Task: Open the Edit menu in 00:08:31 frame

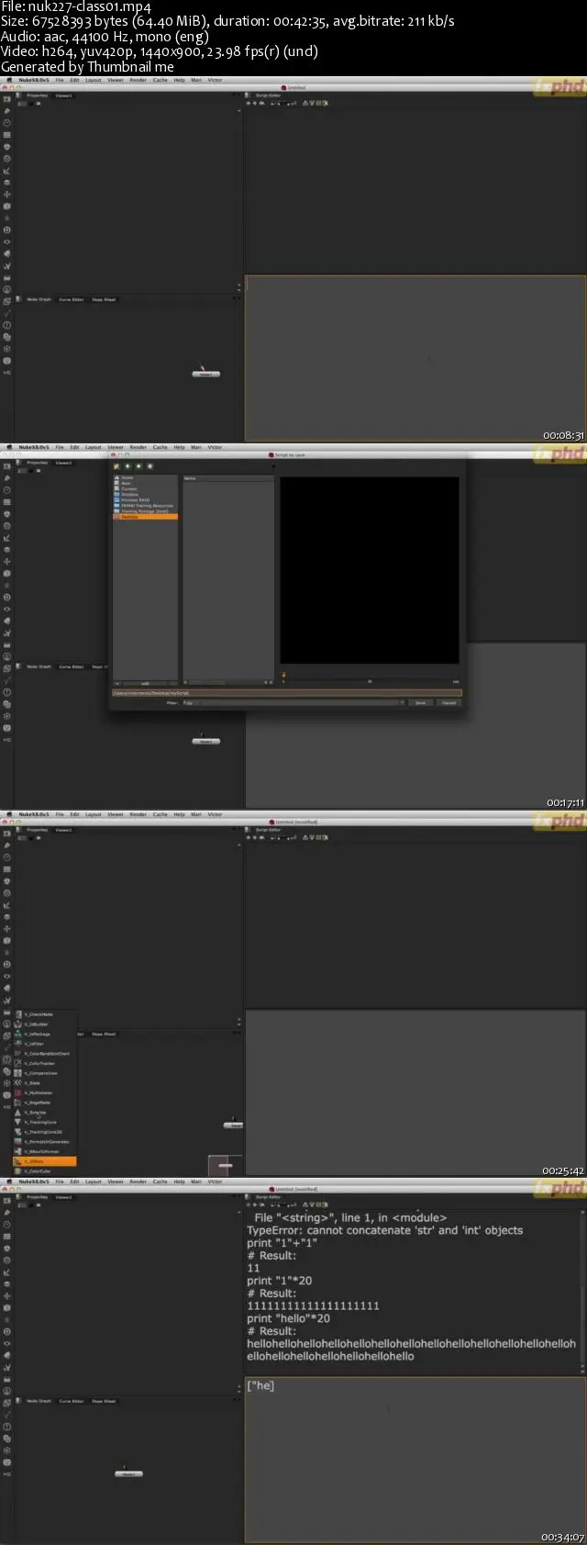Action: pyautogui.click(x=75, y=80)
